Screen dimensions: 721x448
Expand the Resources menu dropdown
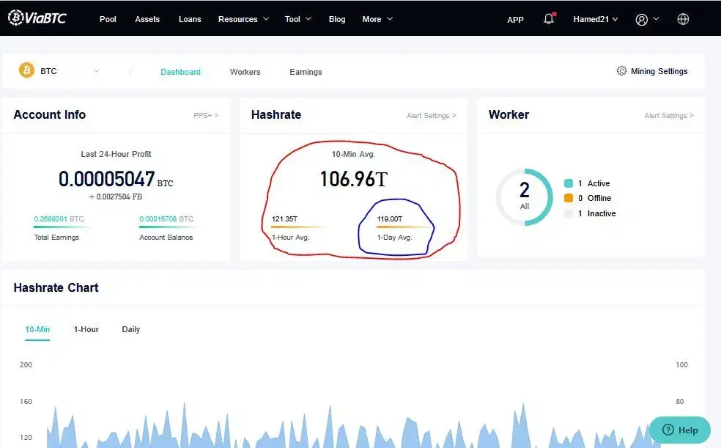coord(243,19)
